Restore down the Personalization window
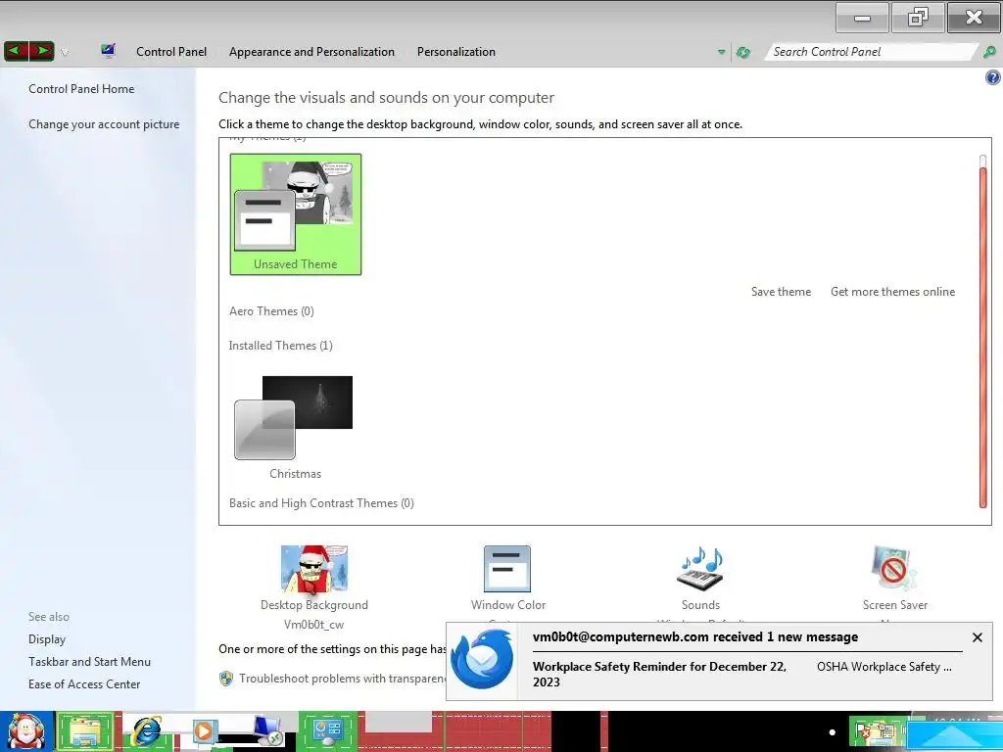1003x752 pixels. click(x=918, y=18)
